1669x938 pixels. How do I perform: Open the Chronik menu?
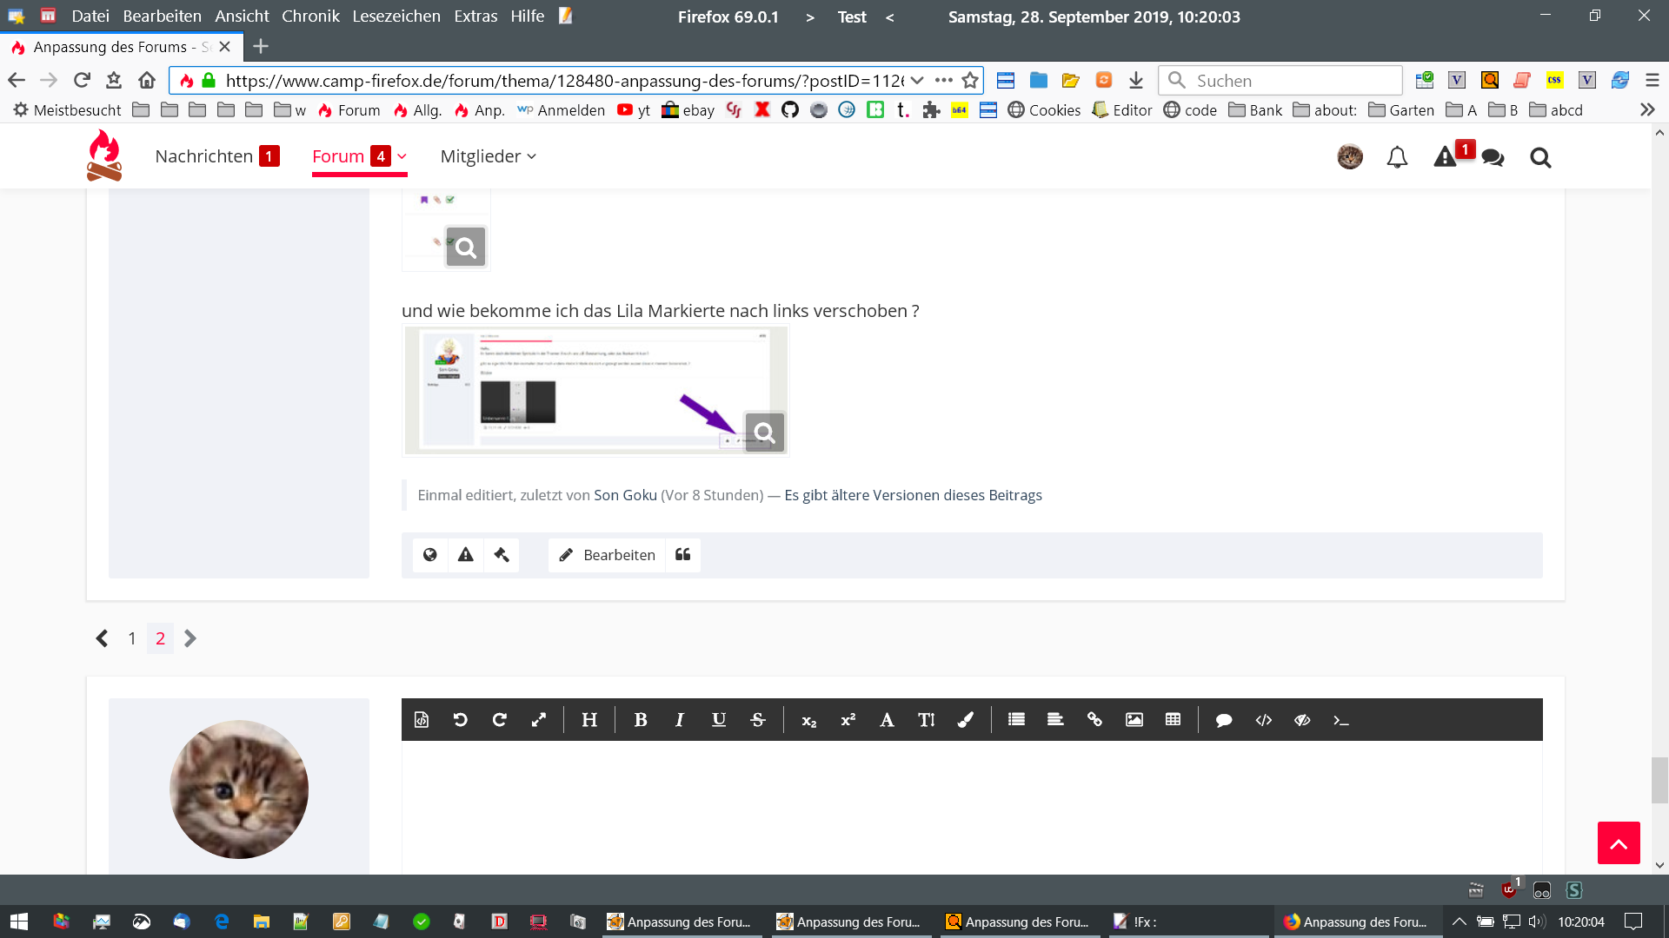(310, 16)
